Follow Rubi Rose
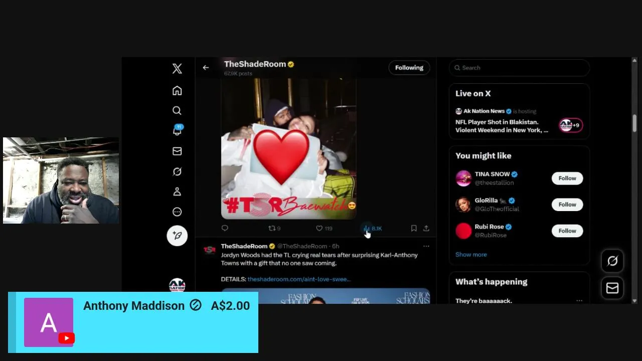Image resolution: width=642 pixels, height=361 pixels. coord(567,231)
